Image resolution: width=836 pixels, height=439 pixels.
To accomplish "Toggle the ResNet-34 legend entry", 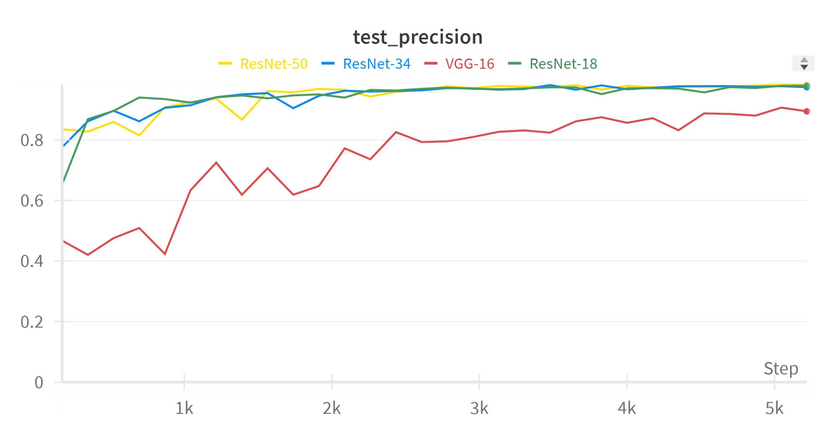I will click(376, 64).
